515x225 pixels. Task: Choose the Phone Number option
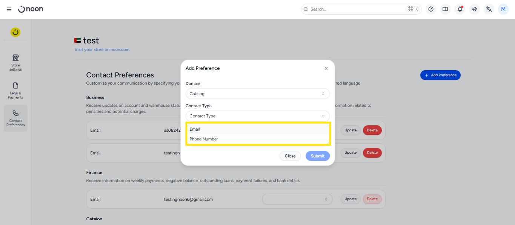257,139
